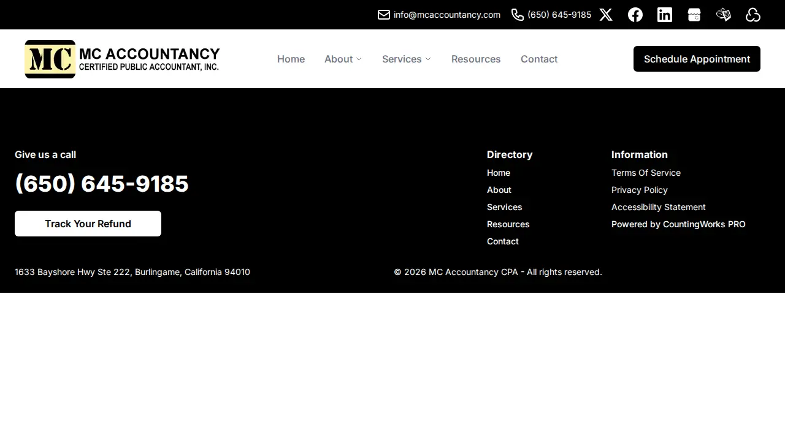Go to Home in the navigation bar

coord(291,59)
